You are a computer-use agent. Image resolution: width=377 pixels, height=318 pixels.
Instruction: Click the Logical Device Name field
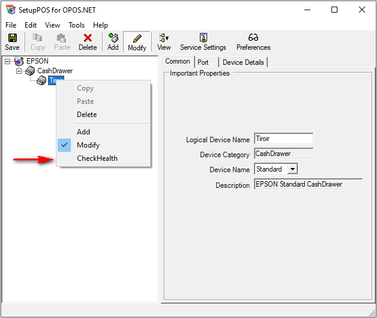283,139
